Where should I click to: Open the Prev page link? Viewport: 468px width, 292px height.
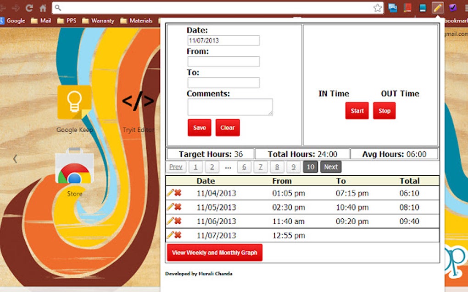tap(176, 167)
